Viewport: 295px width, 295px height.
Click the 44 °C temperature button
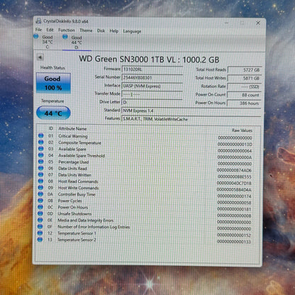pos(53,113)
